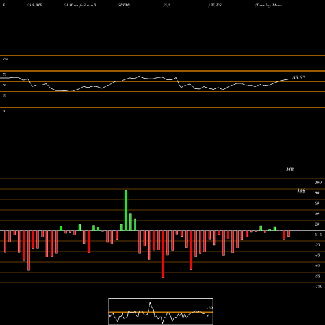The image size is (325, 325).
Task: Click the RSI axis label 30
Action: tap(5, 96)
